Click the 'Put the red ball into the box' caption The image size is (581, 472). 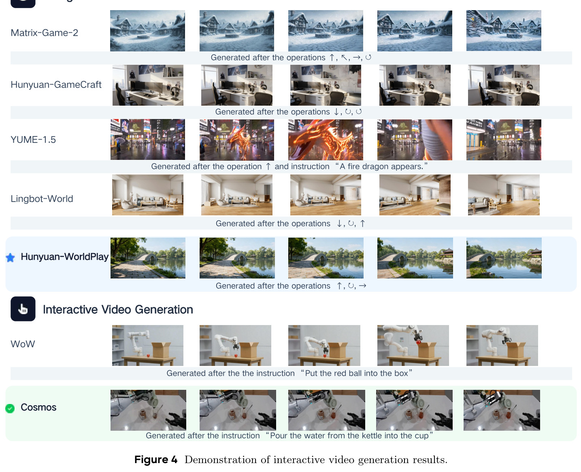289,373
